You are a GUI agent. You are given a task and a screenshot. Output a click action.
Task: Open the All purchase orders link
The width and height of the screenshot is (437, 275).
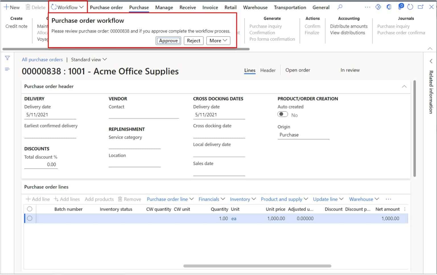click(42, 59)
